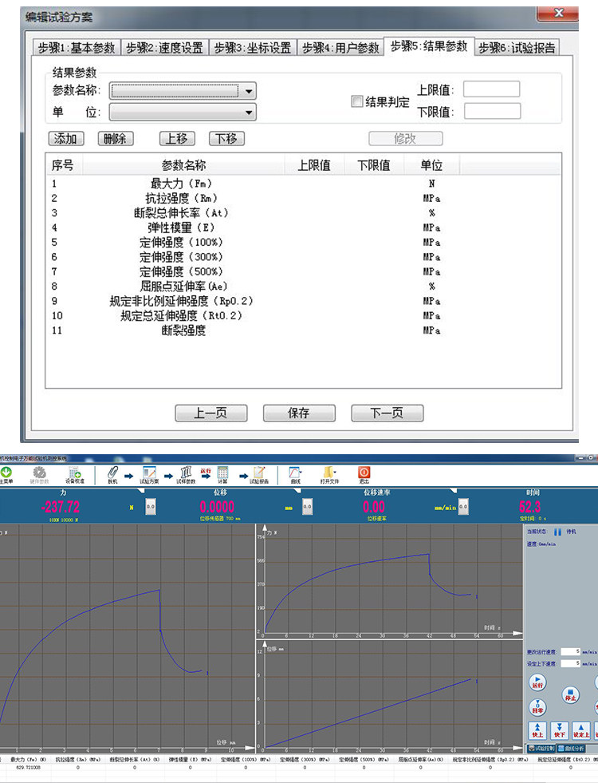The image size is (598, 783).
Task: Select row 定伸强度（500%）
Action: coord(303,271)
